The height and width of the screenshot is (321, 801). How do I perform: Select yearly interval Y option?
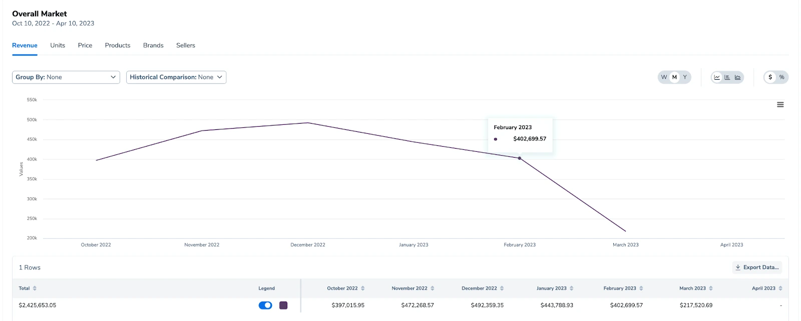pyautogui.click(x=685, y=77)
